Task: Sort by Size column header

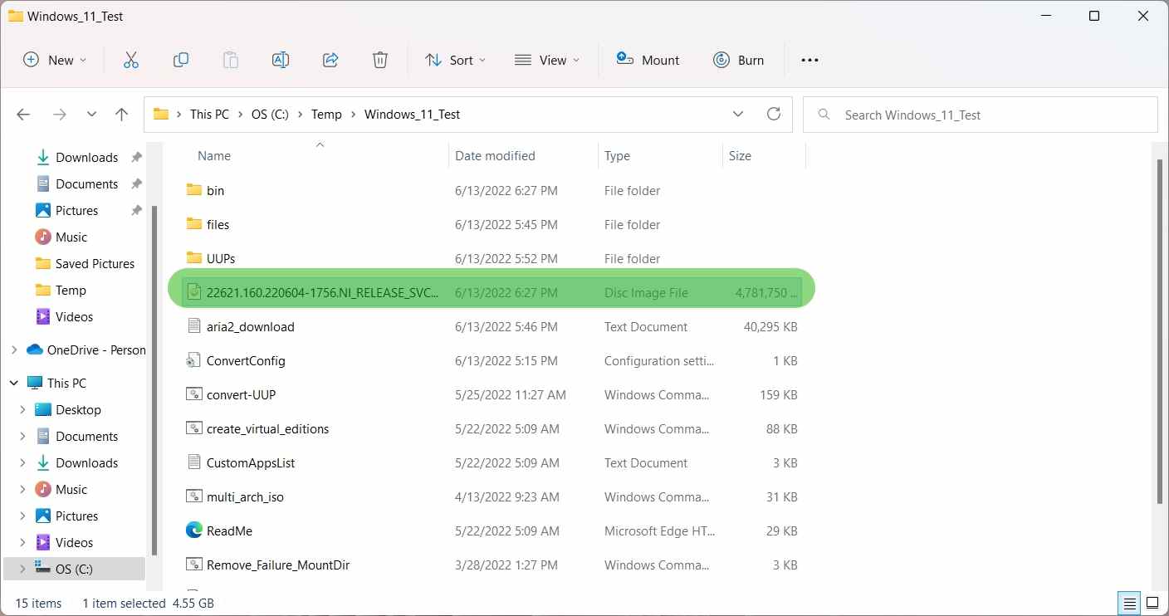Action: 740,156
